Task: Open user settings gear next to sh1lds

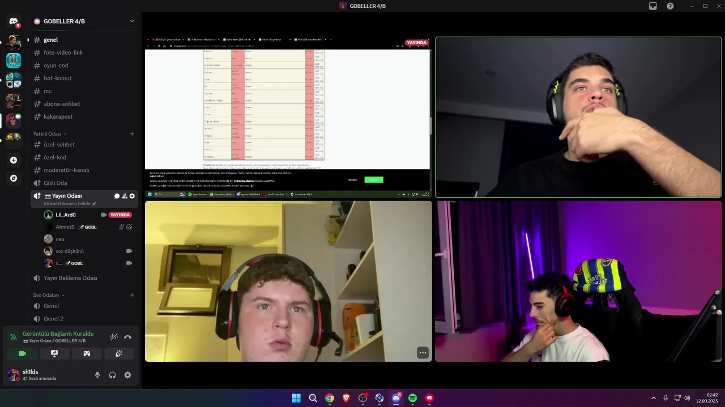Action: (127, 375)
